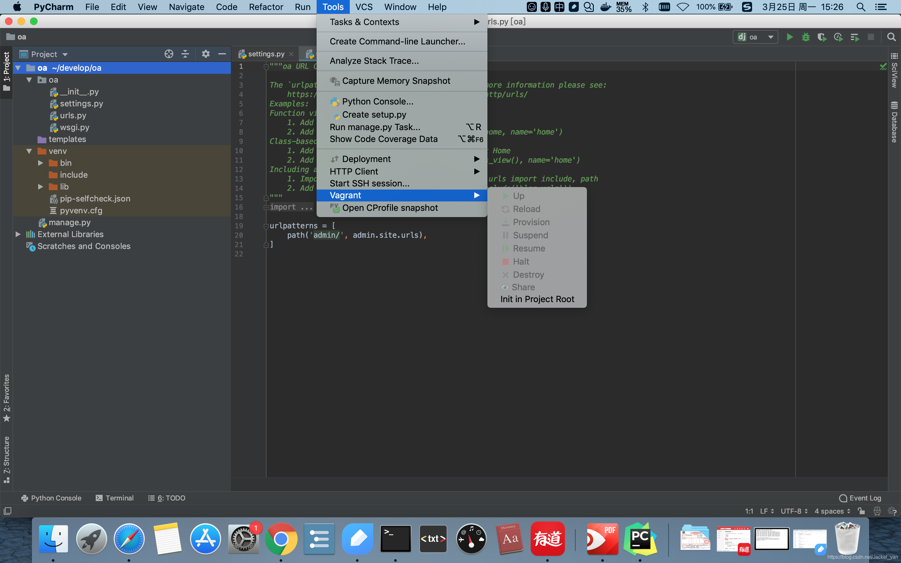Choose Run manage.py Task
Image resolution: width=901 pixels, height=563 pixels.
tap(402, 127)
